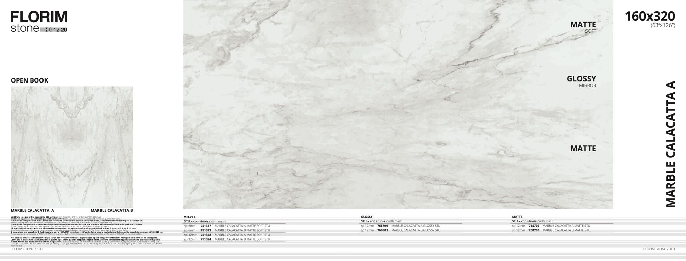The image size is (686, 261).
Task: Select the OPEN BOOK heading
Action: (29, 80)
